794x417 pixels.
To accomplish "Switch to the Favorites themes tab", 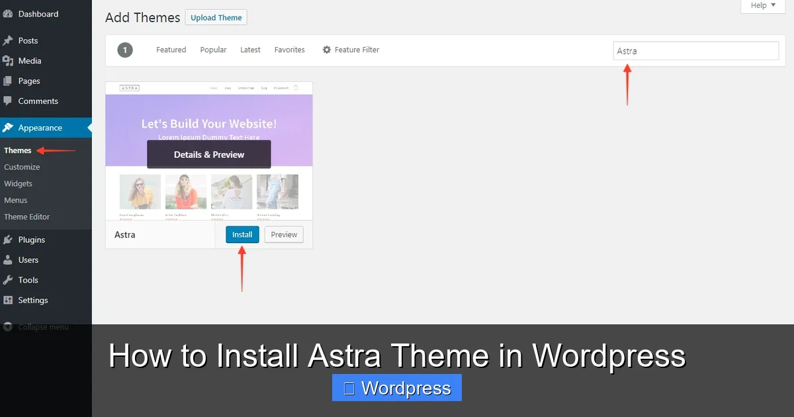I will 290,50.
